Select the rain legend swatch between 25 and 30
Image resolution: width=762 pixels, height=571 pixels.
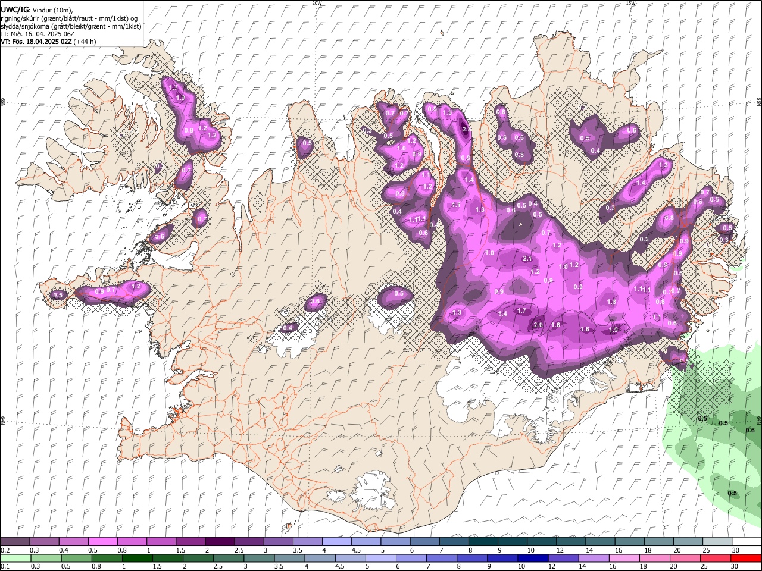pos(716,558)
